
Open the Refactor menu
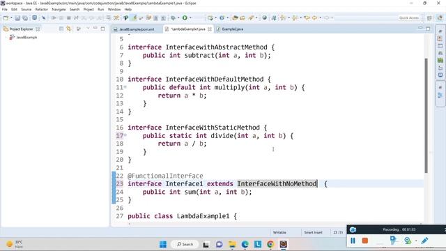click(42, 9)
